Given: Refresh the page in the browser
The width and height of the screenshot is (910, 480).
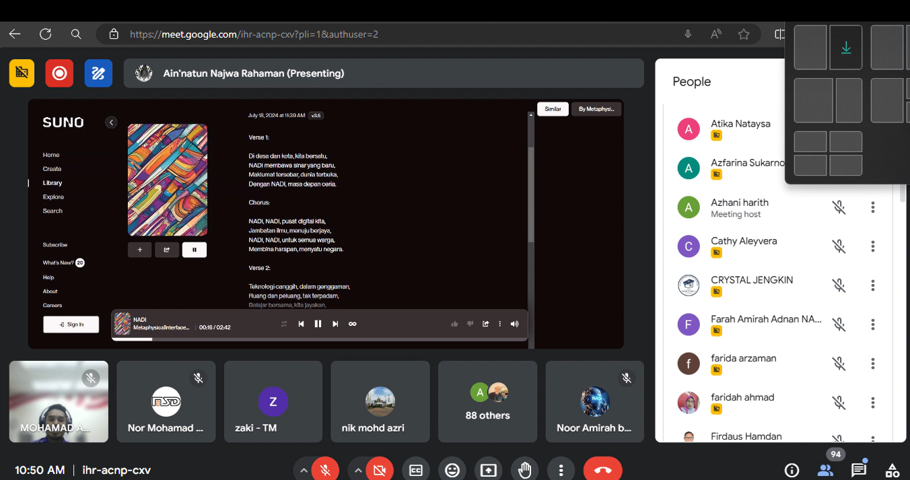Looking at the screenshot, I should point(46,34).
